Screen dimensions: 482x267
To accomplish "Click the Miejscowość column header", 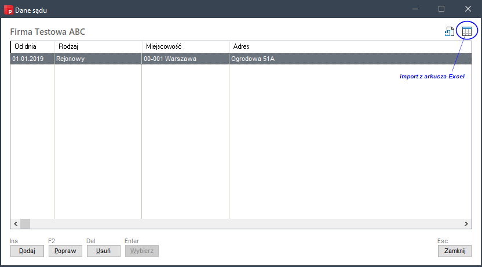I will pyautogui.click(x=185, y=46).
